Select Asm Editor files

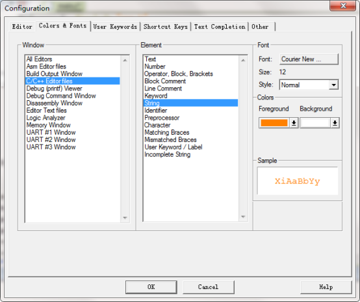[x=72, y=66]
